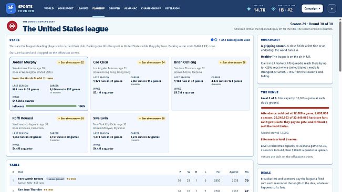
Task: Click the Sports Founder SF logo icon
Action: point(11,8)
